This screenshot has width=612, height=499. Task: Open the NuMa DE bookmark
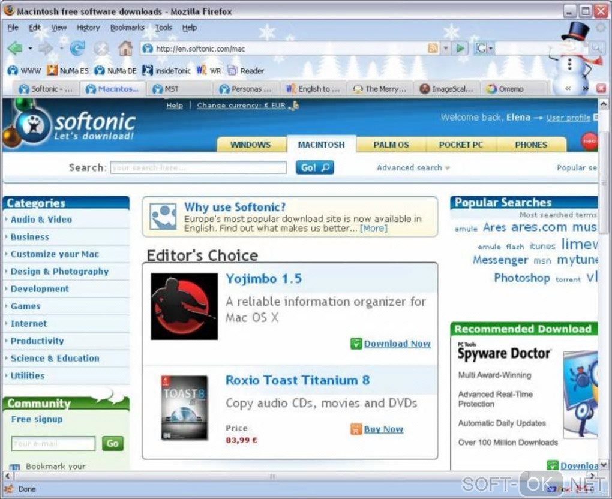pos(116,71)
